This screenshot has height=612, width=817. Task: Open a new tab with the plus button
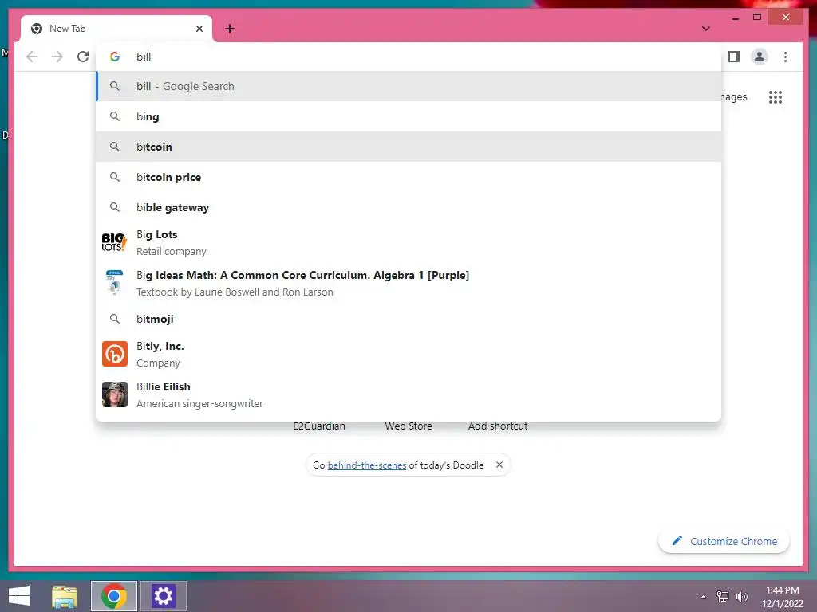click(230, 29)
